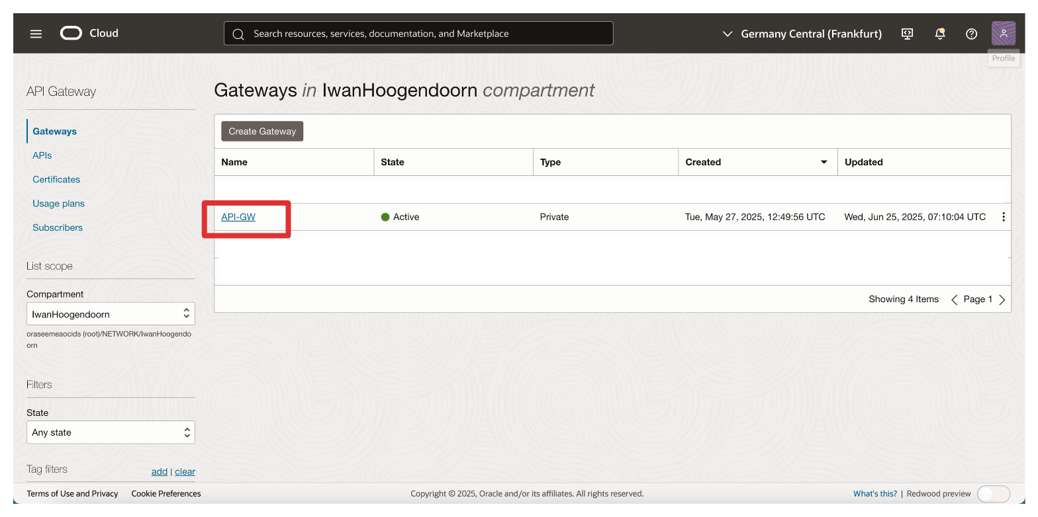The height and width of the screenshot is (517, 1038).
Task: Click the Create Gateway button
Action: (262, 131)
